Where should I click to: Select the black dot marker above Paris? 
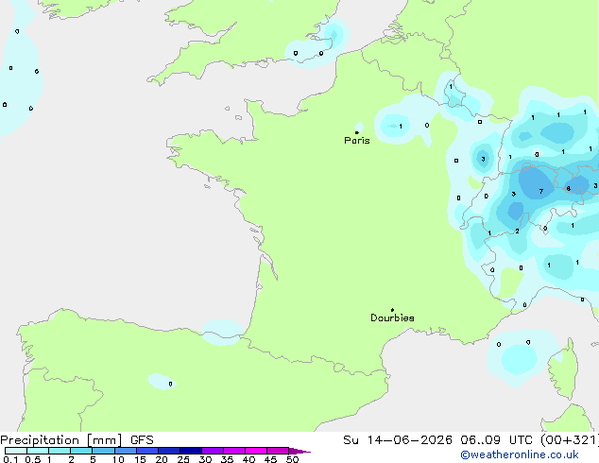[357, 132]
